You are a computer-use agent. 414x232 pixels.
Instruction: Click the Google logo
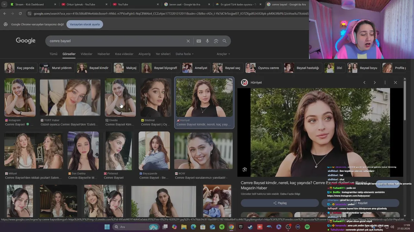pos(26,41)
